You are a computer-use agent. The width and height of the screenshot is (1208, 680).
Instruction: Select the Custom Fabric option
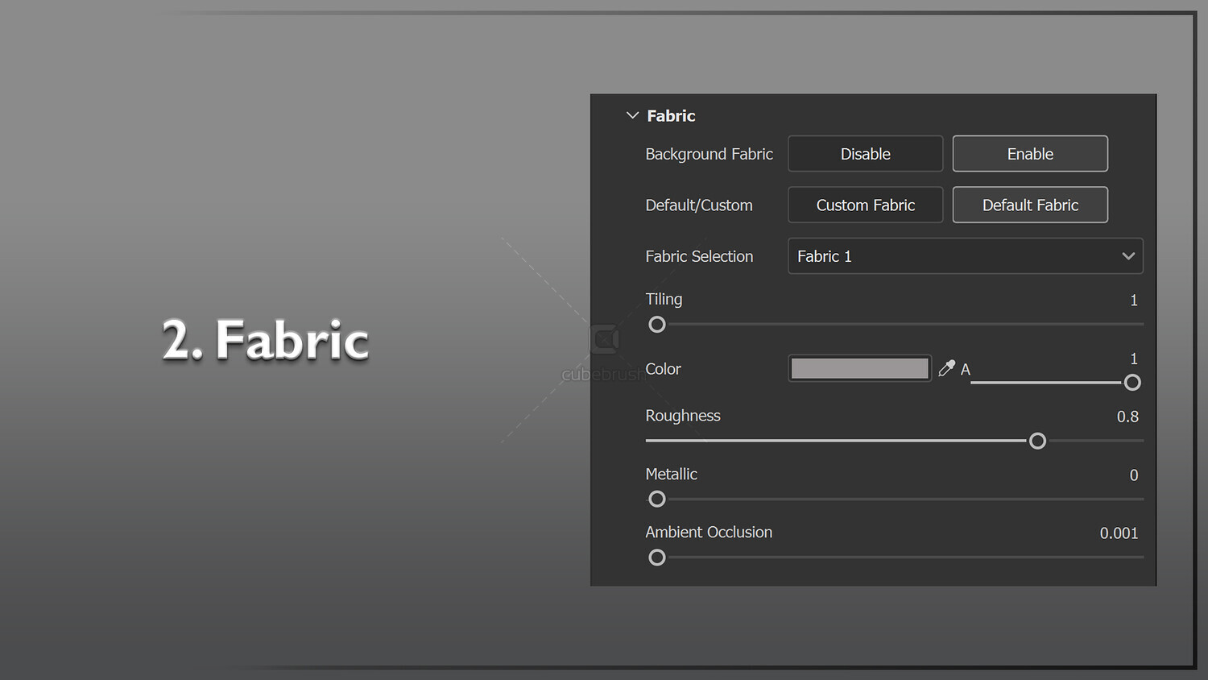[865, 205]
